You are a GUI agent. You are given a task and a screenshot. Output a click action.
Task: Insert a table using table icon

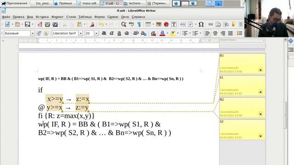coord(148,24)
